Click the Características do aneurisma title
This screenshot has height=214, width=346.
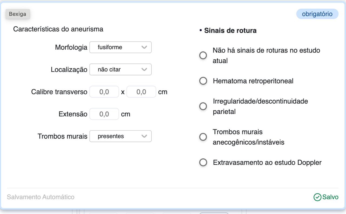coord(58,29)
